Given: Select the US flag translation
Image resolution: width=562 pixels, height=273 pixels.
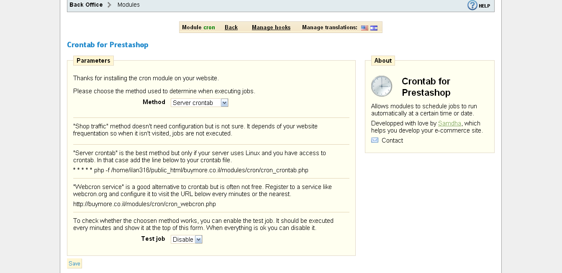Looking at the screenshot, I should pyautogui.click(x=364, y=28).
